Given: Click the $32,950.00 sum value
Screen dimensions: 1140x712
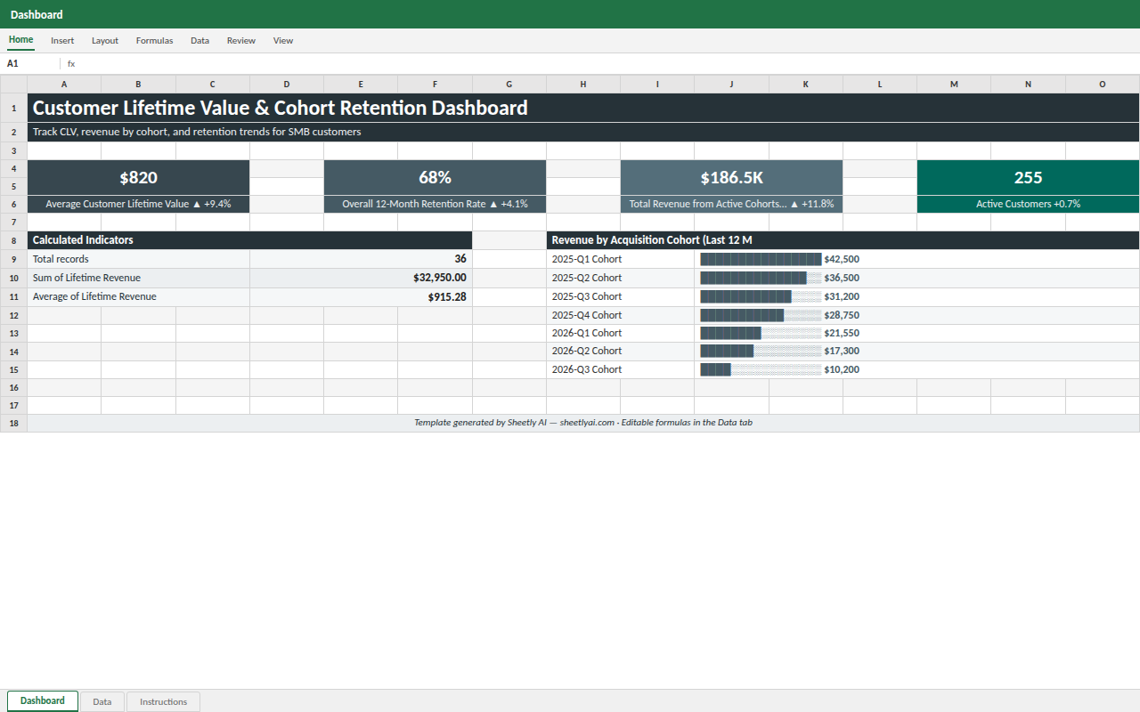Looking at the screenshot, I should 361,278.
